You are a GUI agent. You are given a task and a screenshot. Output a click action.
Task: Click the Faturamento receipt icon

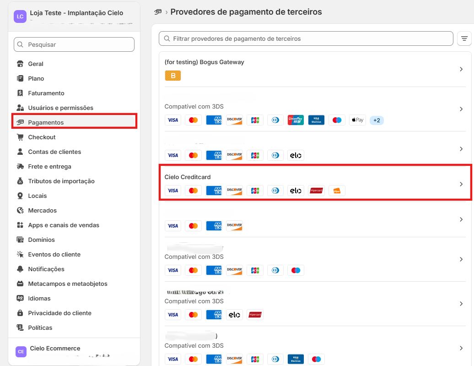tap(20, 93)
